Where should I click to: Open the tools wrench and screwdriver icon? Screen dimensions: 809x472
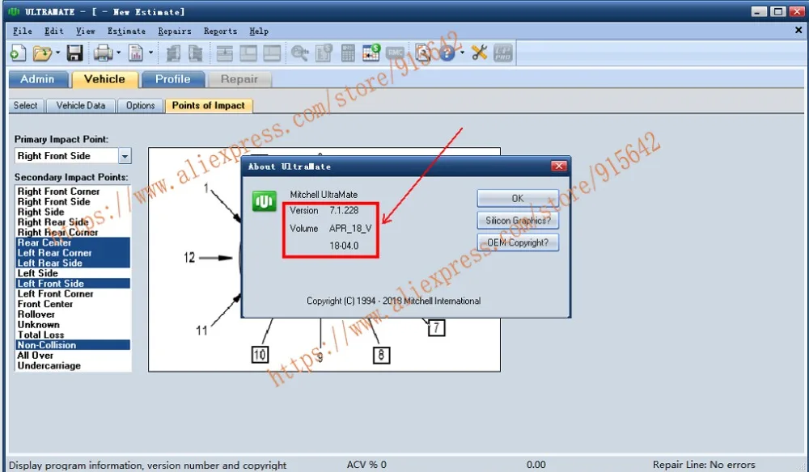(479, 53)
